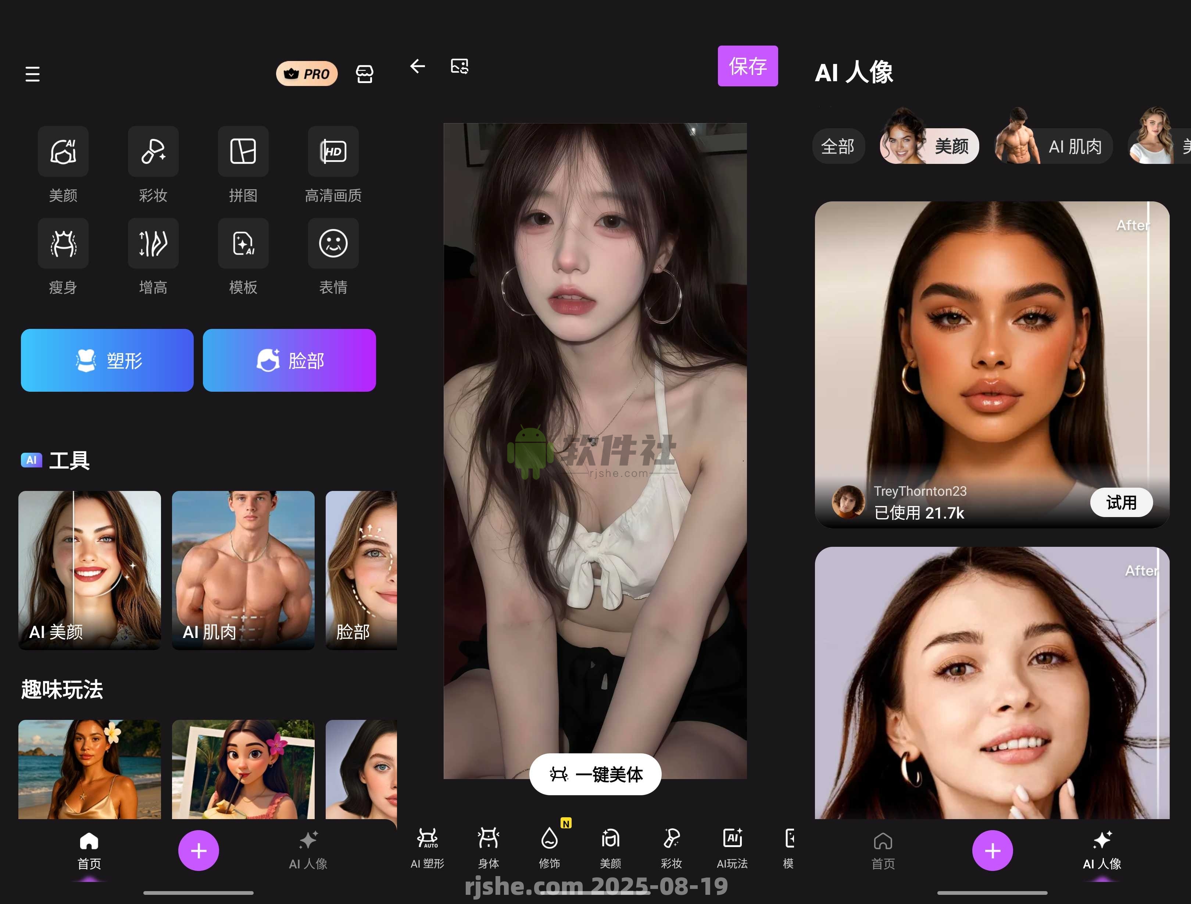This screenshot has width=1191, height=904.
Task: Select the 增高 height tool
Action: pyautogui.click(x=153, y=243)
